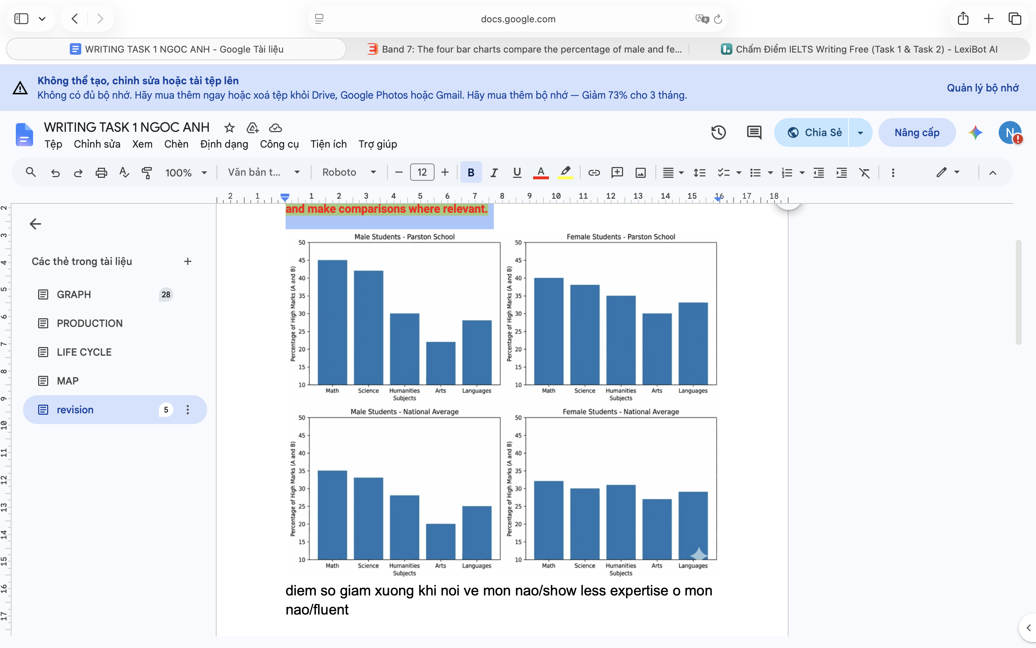Hide the menus with up chevron
The height and width of the screenshot is (648, 1036).
coord(993,173)
